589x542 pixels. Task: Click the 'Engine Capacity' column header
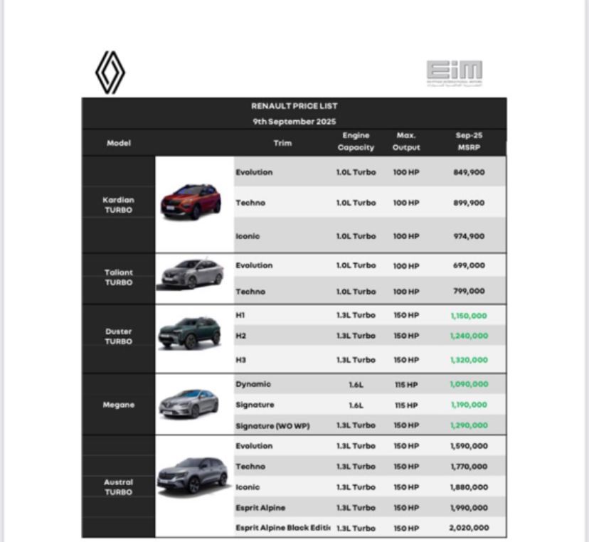pyautogui.click(x=356, y=142)
